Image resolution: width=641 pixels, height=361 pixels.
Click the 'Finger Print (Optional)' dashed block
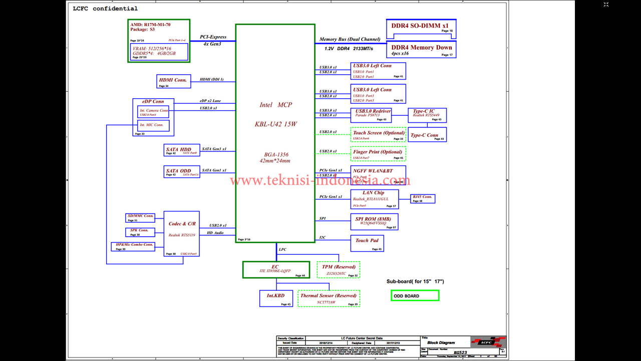pos(378,154)
